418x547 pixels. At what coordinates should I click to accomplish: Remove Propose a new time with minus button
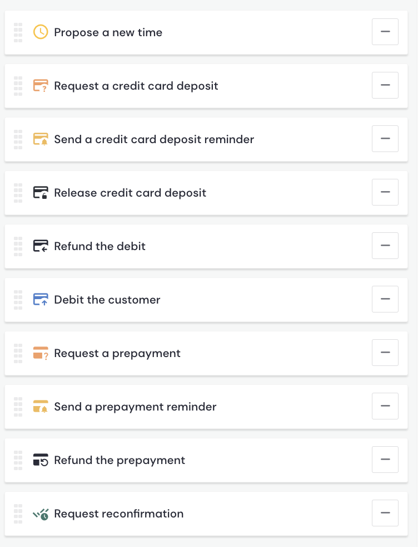(385, 32)
